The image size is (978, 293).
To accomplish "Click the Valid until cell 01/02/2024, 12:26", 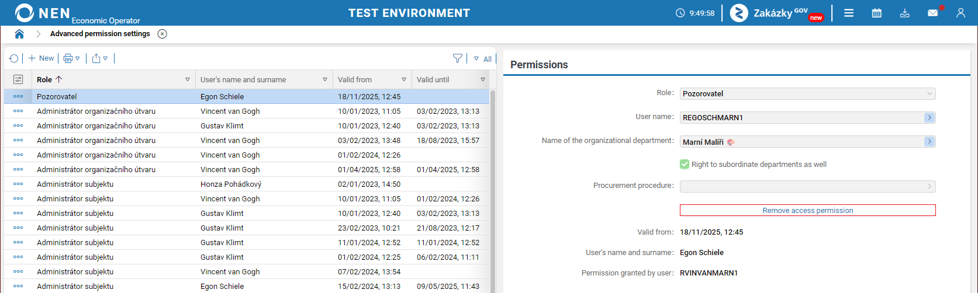I will [448, 198].
